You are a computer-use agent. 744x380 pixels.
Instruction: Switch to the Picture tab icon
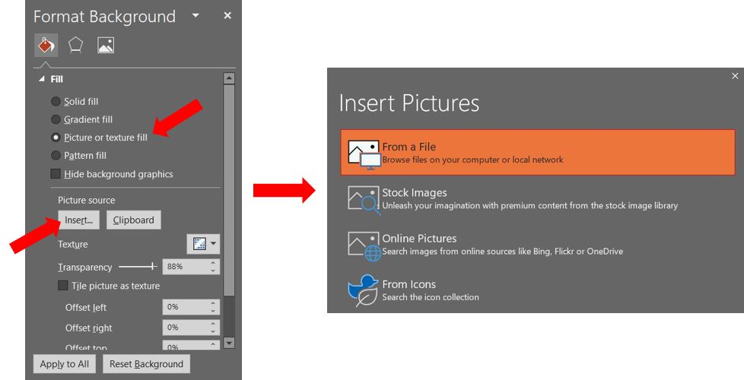tap(105, 46)
